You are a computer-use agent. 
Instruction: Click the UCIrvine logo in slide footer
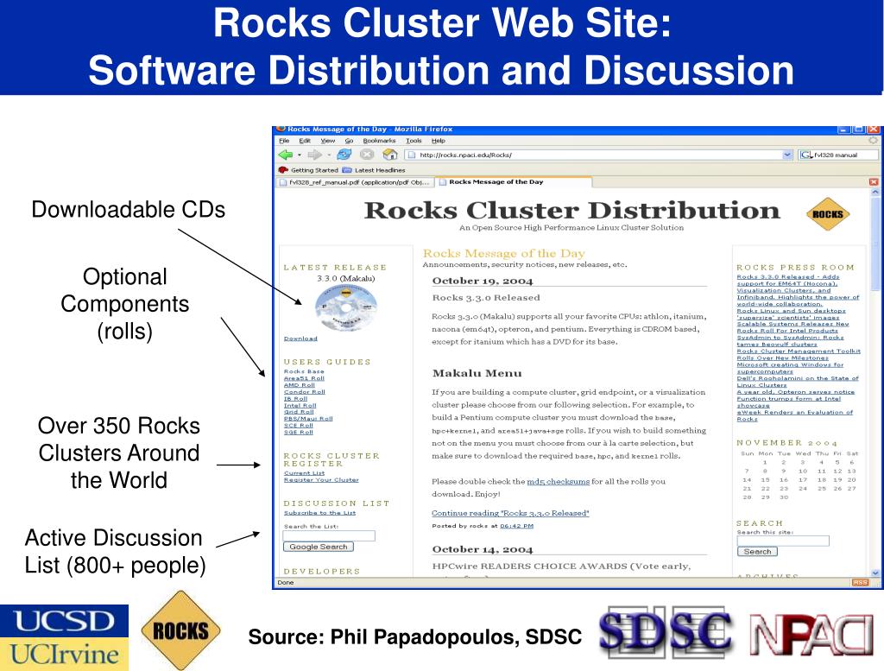[x=64, y=655]
